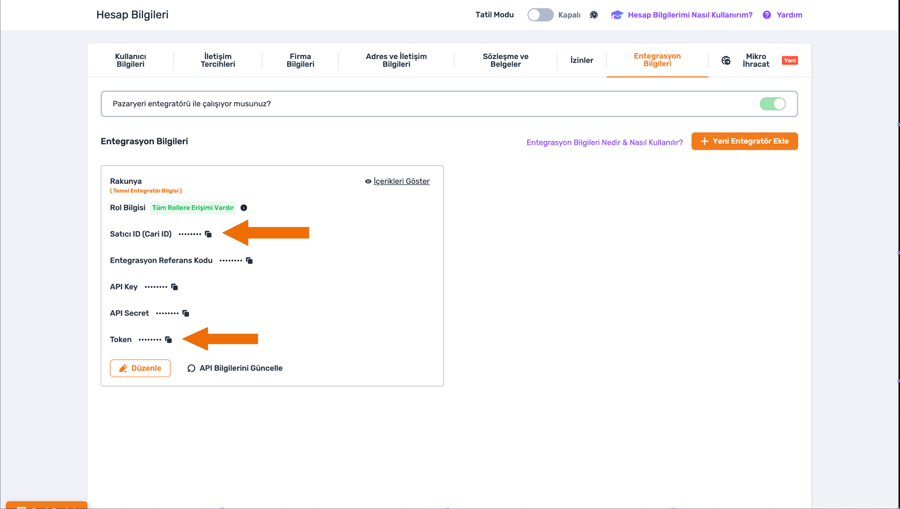
Task: Click API Bilgilerini Güncelle
Action: tap(235, 368)
